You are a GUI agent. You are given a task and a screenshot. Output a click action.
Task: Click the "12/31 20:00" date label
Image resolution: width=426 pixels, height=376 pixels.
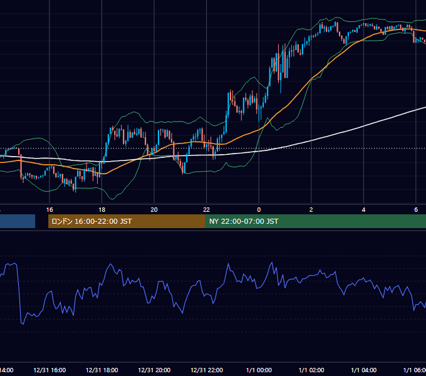coord(154,370)
